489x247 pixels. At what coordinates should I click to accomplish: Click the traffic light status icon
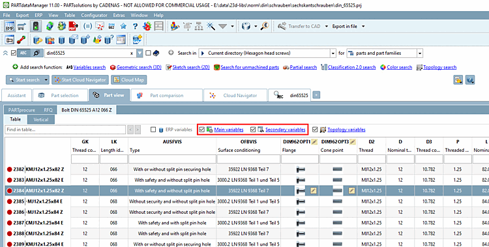36,26
